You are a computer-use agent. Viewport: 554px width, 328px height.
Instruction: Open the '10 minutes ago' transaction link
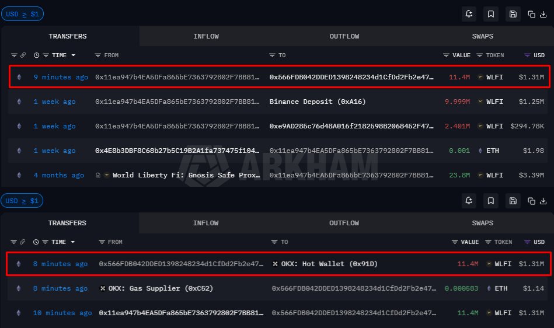62,313
